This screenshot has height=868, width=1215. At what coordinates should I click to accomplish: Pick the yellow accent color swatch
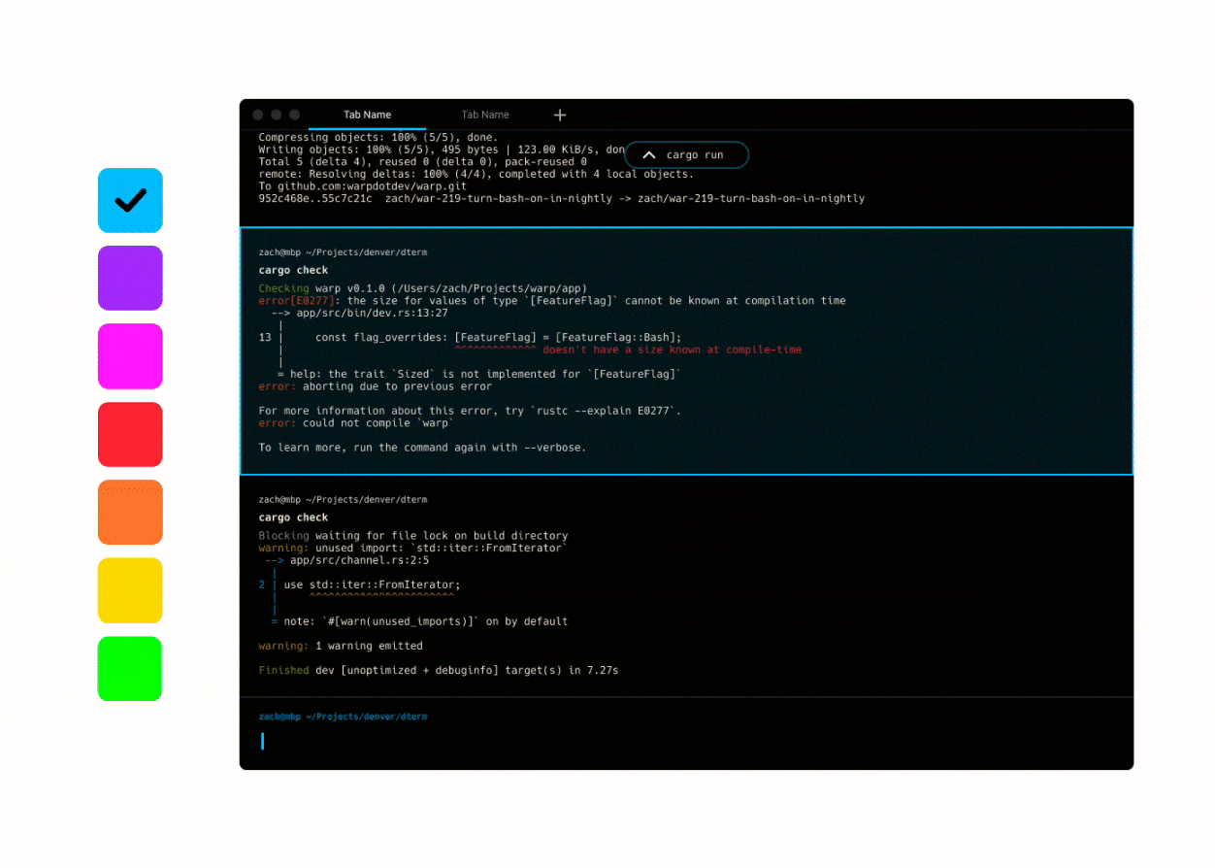(130, 590)
